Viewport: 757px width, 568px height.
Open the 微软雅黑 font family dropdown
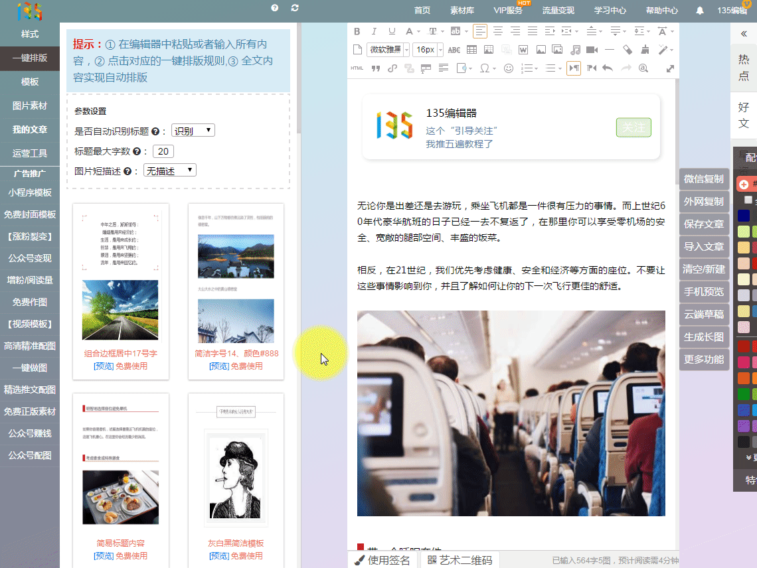[386, 50]
